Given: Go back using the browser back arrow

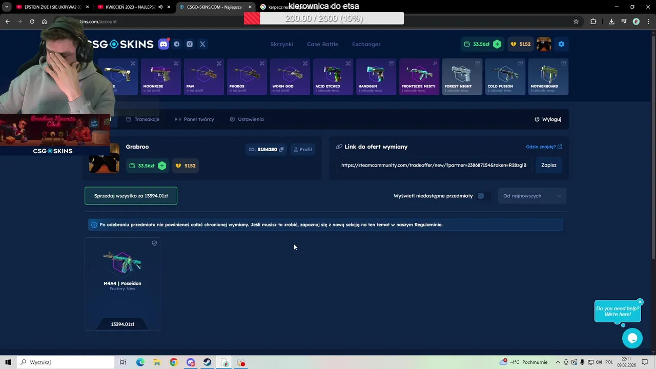Looking at the screenshot, I should click(x=7, y=22).
